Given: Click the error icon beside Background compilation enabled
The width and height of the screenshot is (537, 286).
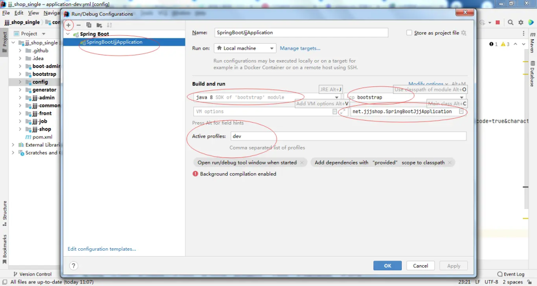Looking at the screenshot, I should (195, 174).
